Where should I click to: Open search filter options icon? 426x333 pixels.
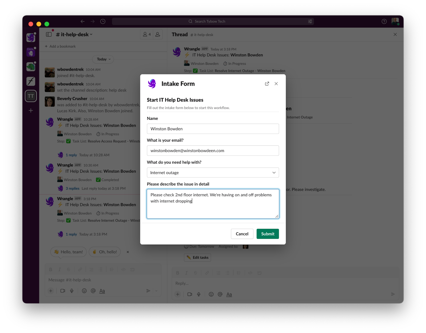310,21
